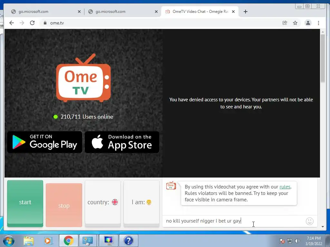Click the denied device access message
Screen dimensions: 330x247
241,103
